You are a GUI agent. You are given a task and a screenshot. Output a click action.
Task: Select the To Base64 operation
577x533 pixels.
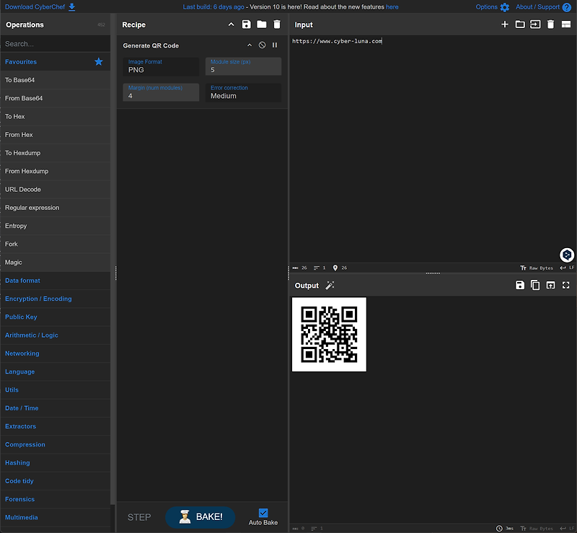pyautogui.click(x=56, y=80)
